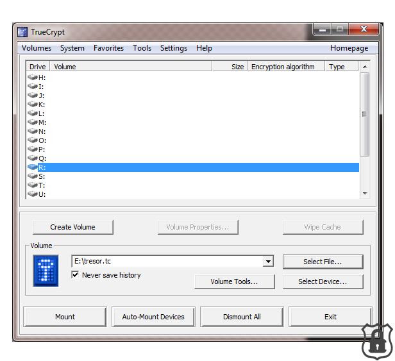Viewport: 395px width, 361px height.
Task: Click the Dismount All button
Action: [x=242, y=317]
